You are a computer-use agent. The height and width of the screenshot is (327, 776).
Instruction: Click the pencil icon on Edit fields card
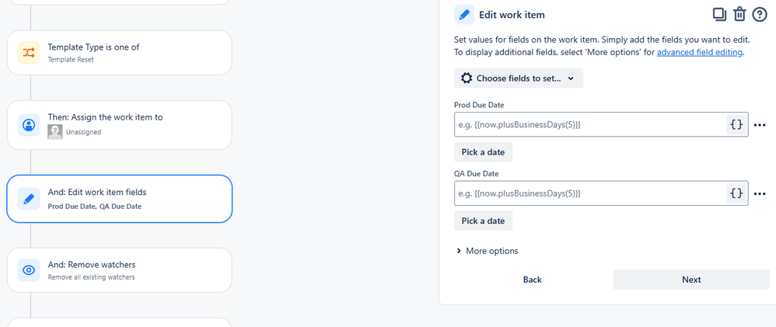(x=29, y=199)
